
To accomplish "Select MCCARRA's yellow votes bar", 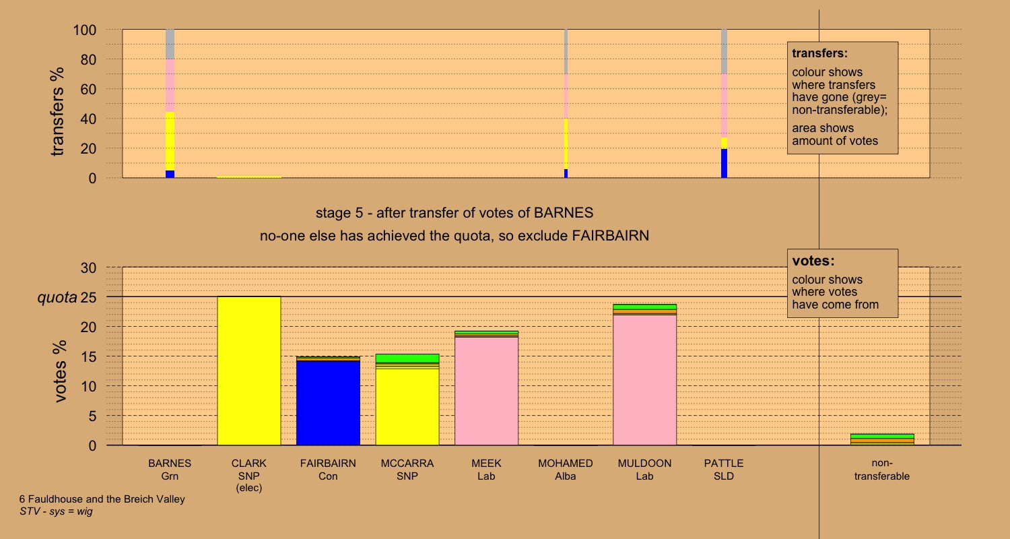I will tap(407, 407).
